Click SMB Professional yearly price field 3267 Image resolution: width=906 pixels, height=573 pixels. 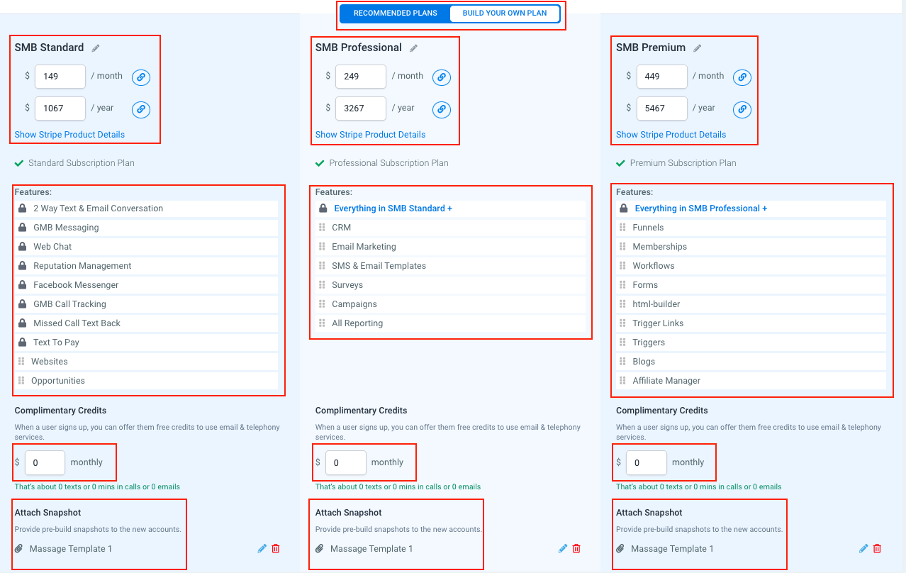[x=361, y=109]
